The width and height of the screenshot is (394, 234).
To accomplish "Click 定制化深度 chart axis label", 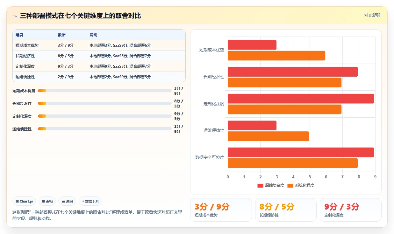I will (214, 104).
